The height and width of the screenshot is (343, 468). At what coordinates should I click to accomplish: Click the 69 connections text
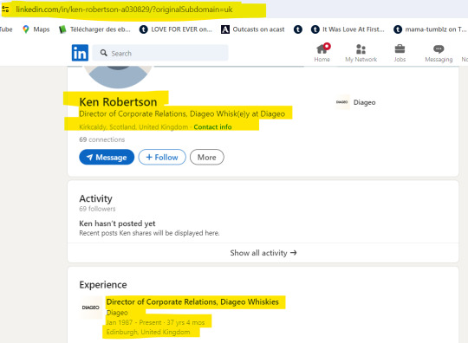tap(101, 139)
